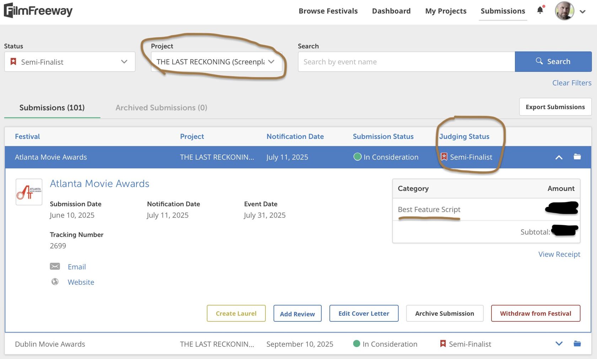This screenshot has height=359, width=597.
Task: Open the notifications bell
Action: point(540,10)
